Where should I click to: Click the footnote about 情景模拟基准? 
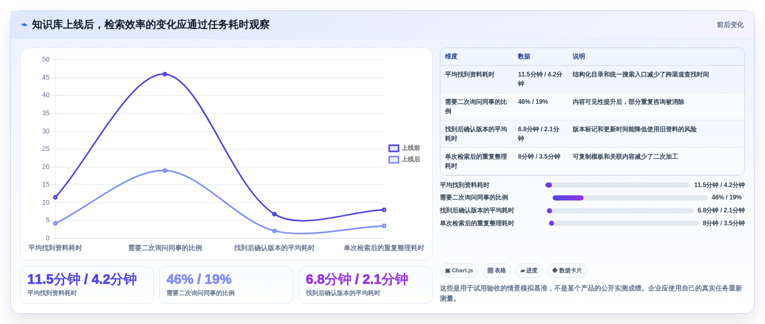pyautogui.click(x=591, y=294)
